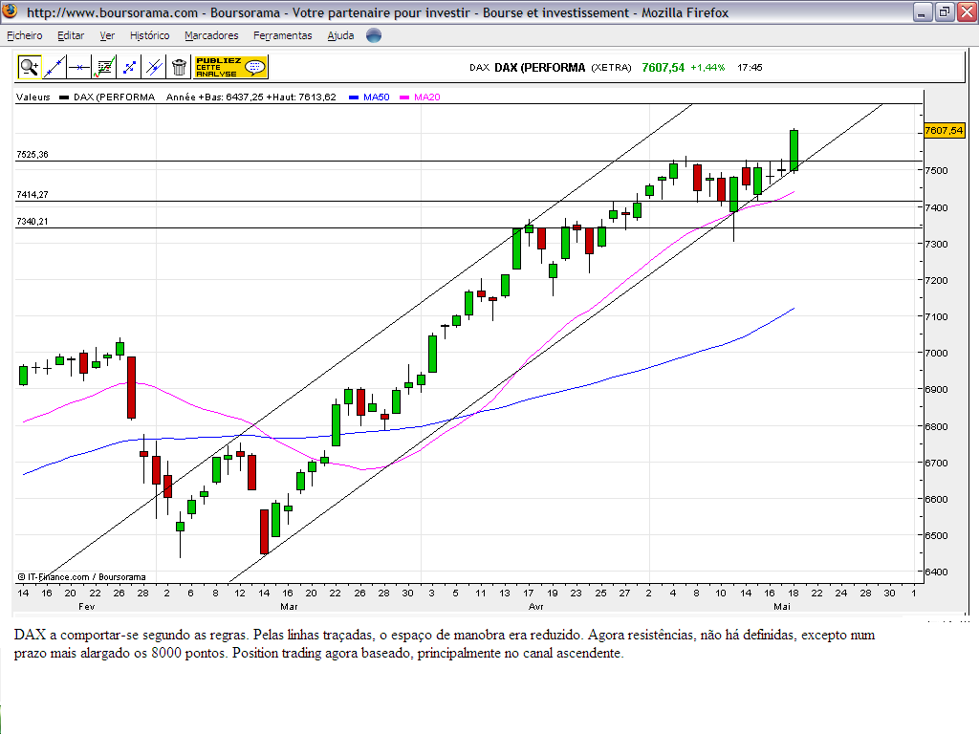
Task: Open the Ver menu
Action: pyautogui.click(x=107, y=35)
